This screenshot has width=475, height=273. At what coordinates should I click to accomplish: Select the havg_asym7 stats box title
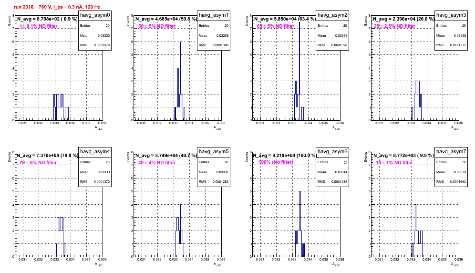(x=451, y=152)
